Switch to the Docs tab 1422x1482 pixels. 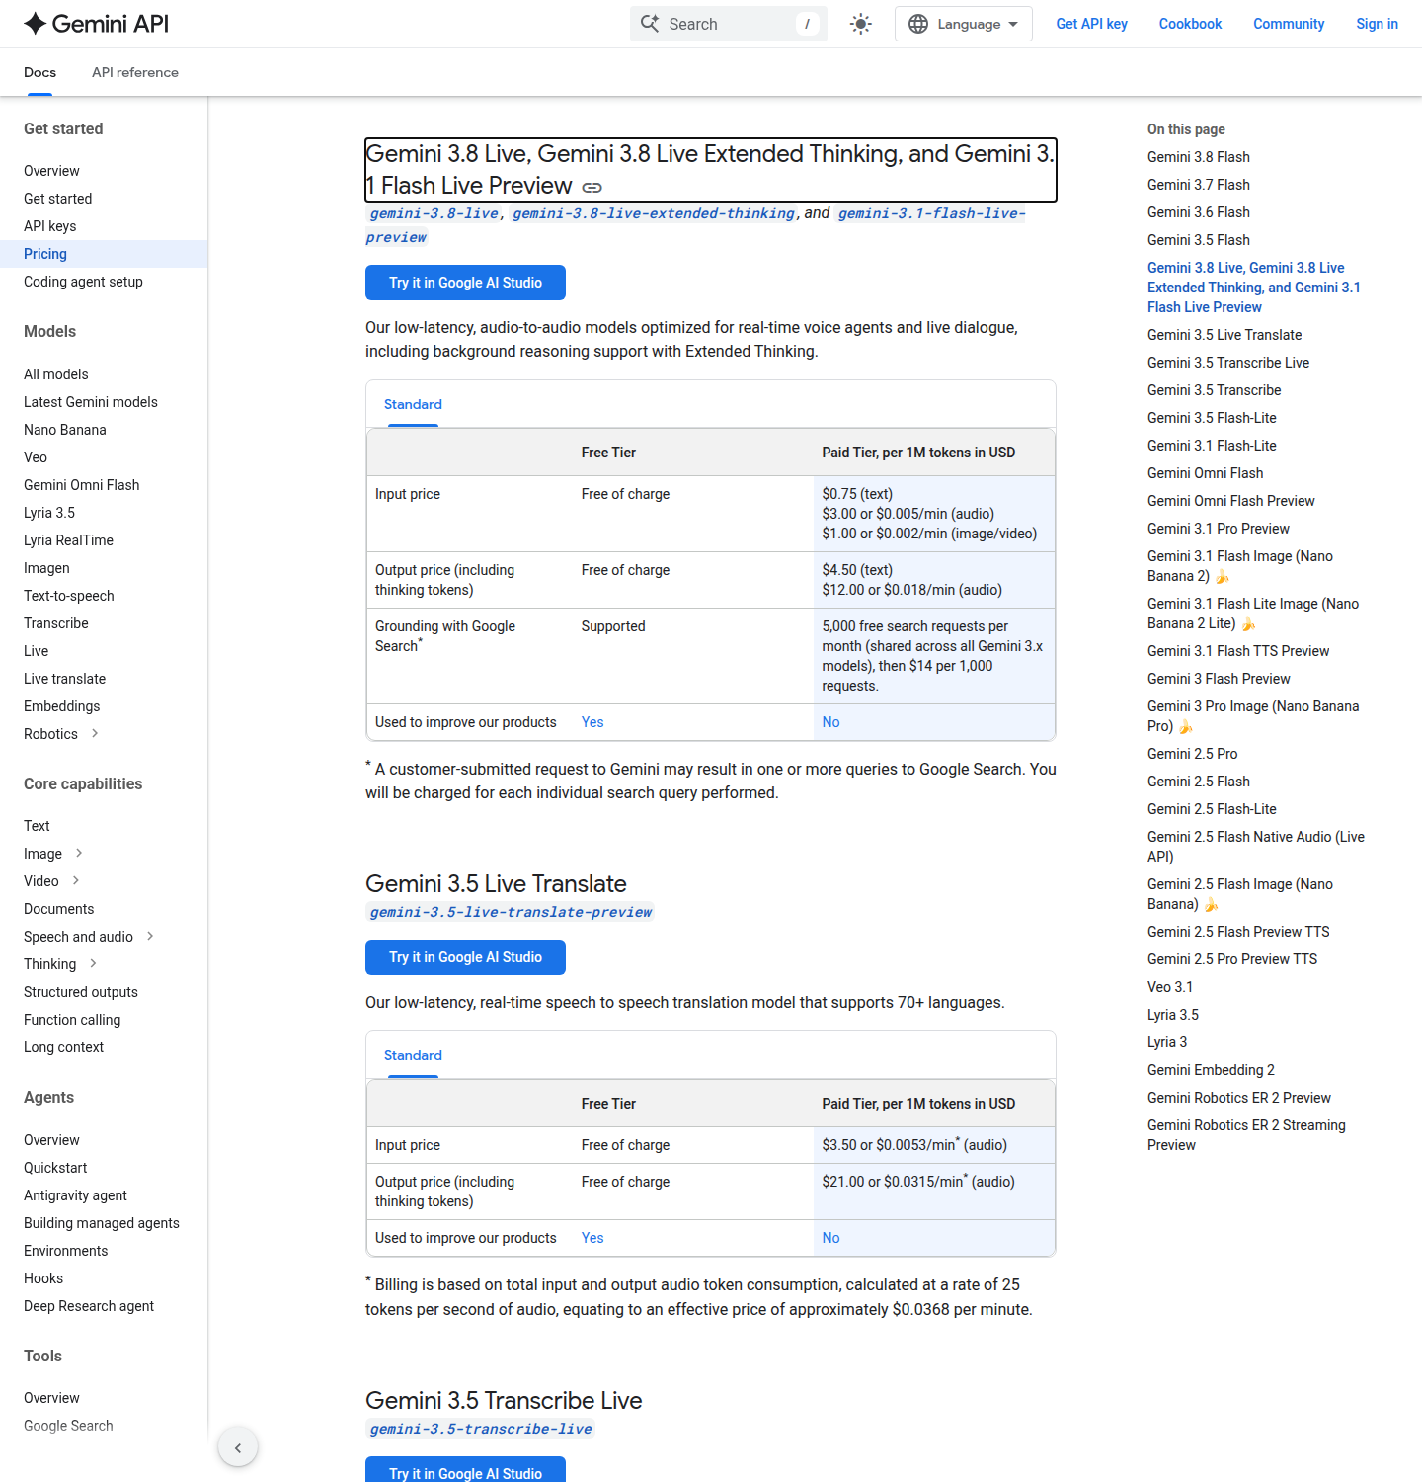39,72
